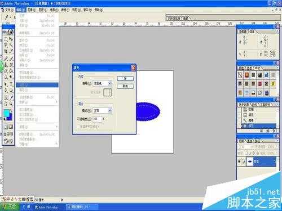This screenshot has width=282, height=211.
Task: Click the Windows Start button
Action: coord(10,207)
